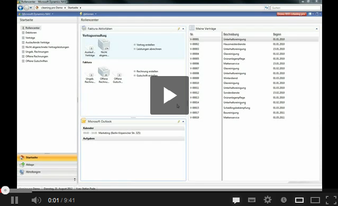
Task: Open the customize layout icon in menu bar
Action: [310, 14]
